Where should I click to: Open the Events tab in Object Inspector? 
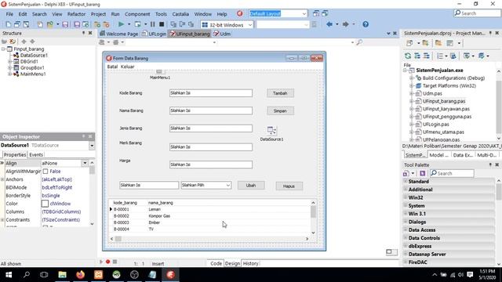pyautogui.click(x=36, y=154)
